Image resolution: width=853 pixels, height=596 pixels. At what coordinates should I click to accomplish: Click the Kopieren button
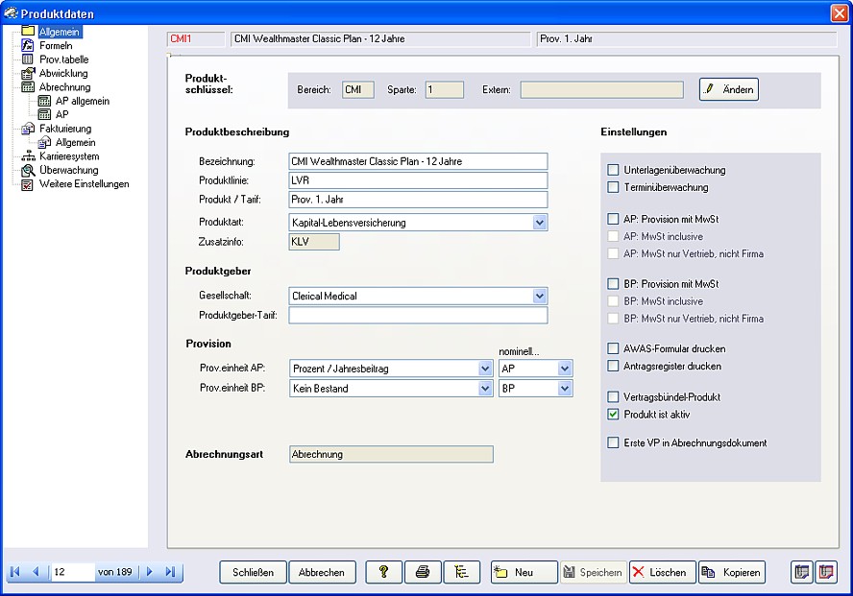click(731, 572)
